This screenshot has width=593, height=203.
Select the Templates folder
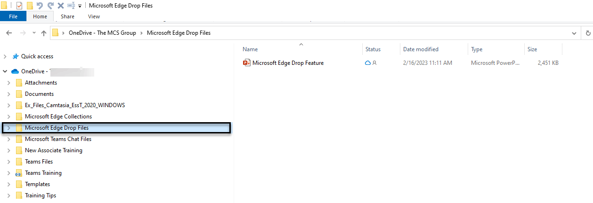pyautogui.click(x=37, y=184)
